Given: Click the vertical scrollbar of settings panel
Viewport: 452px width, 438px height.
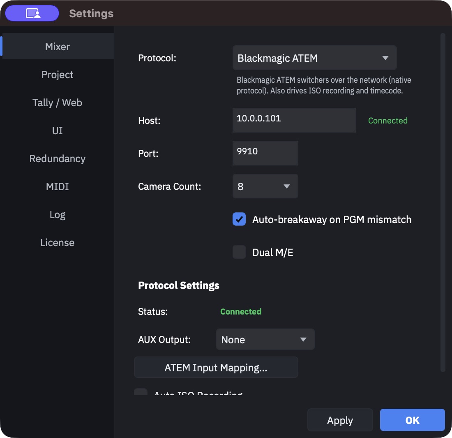Looking at the screenshot, I should tap(443, 203).
